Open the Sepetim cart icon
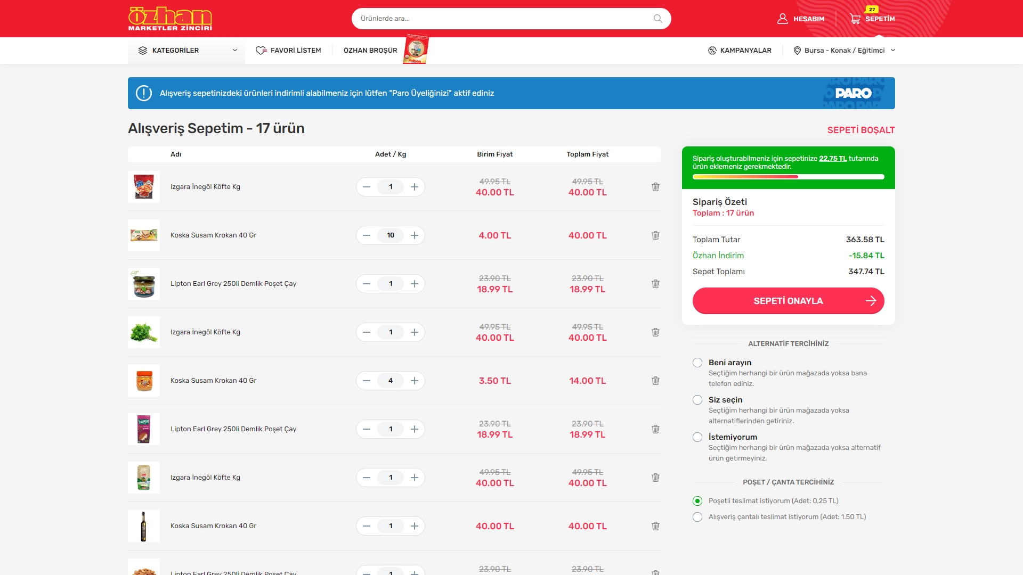 coord(855,19)
